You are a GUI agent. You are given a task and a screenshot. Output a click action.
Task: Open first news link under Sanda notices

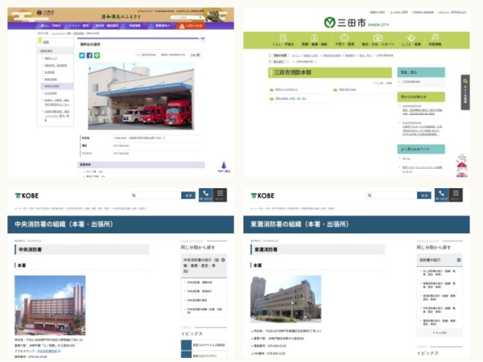click(423, 112)
